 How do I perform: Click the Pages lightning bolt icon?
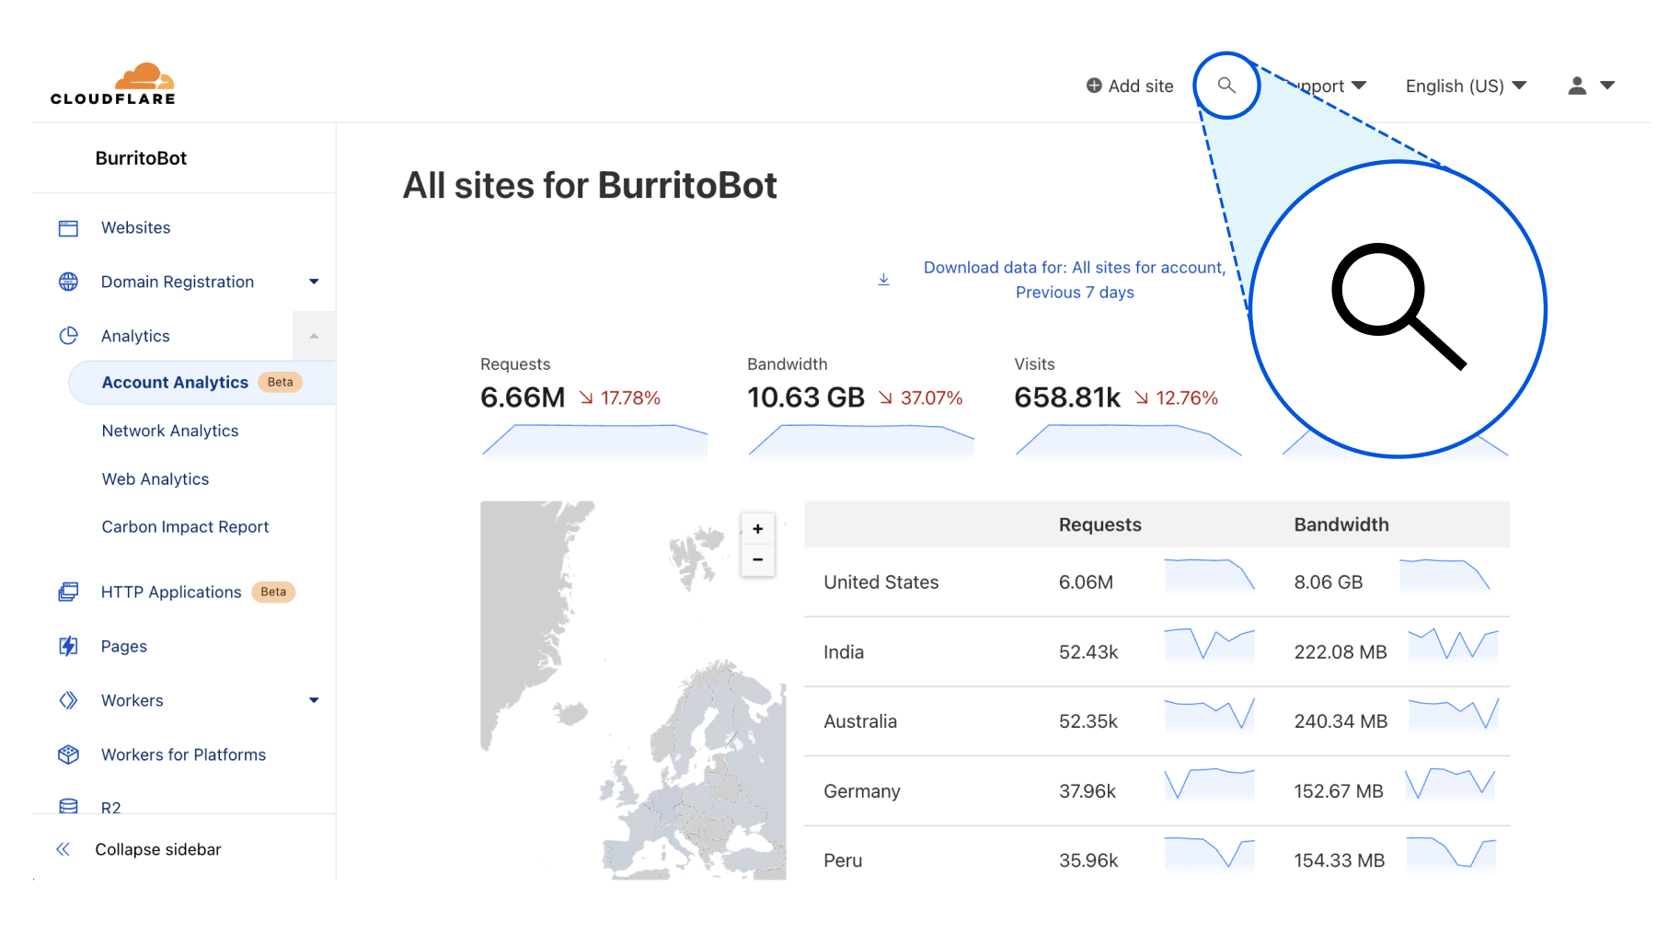point(68,646)
